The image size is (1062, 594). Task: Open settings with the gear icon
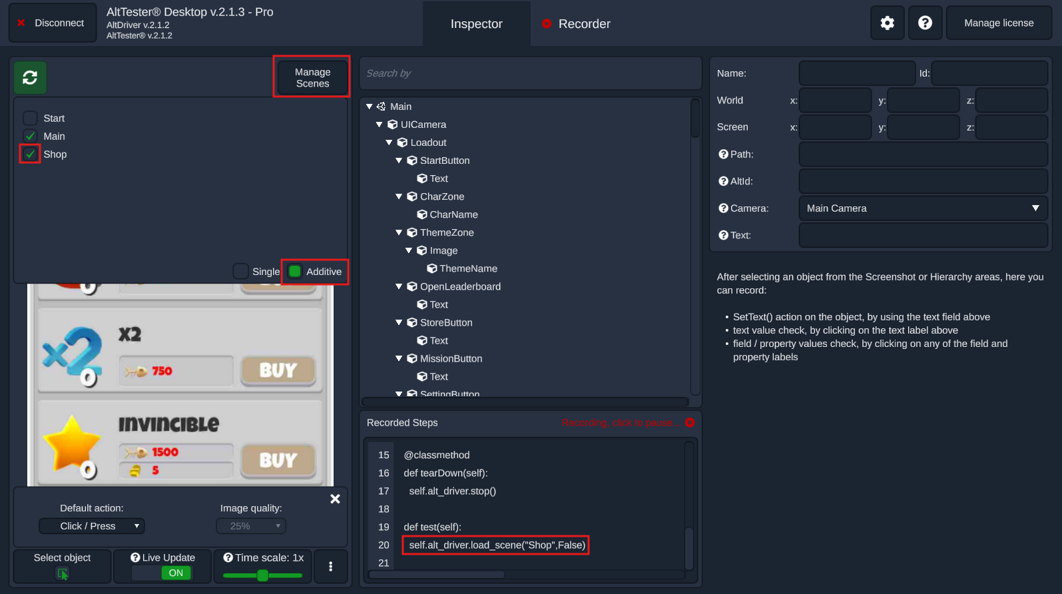pyautogui.click(x=887, y=23)
